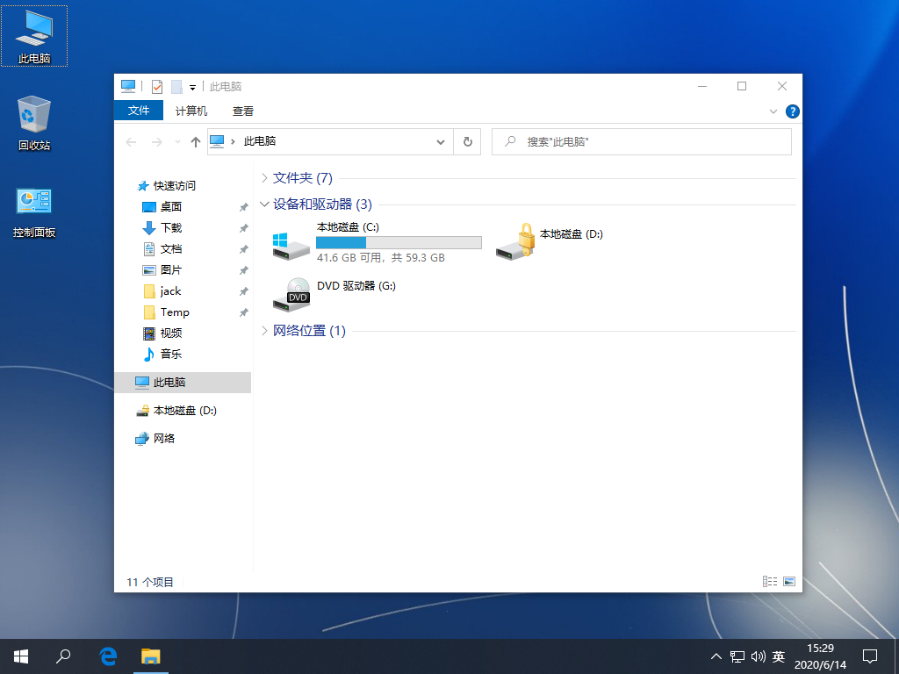Toggle the 英 input method indicator
The height and width of the screenshot is (674, 899).
[x=778, y=656]
